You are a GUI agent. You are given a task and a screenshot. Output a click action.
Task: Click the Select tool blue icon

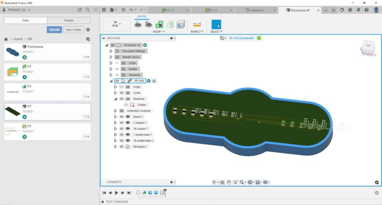click(x=216, y=25)
